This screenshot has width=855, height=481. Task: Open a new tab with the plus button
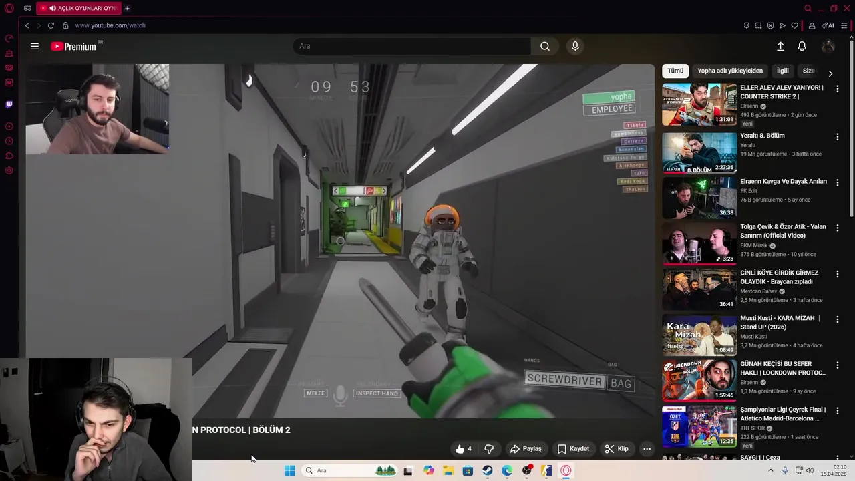[127, 8]
